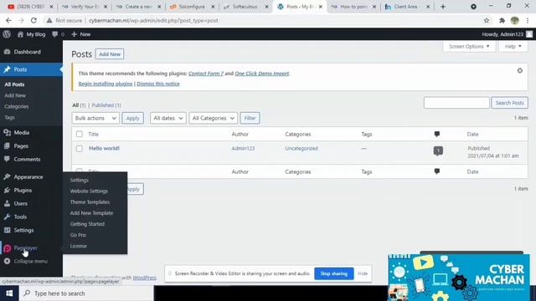
Task: Open My Blog home icon link
Action: click(x=20, y=34)
